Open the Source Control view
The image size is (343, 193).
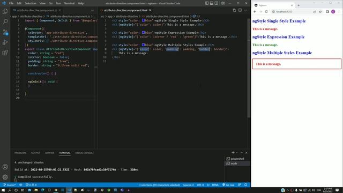(5, 32)
